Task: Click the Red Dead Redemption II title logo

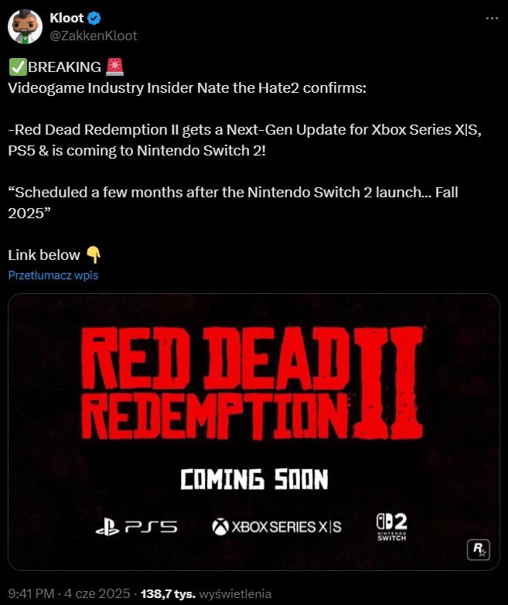Action: pyautogui.click(x=252, y=383)
